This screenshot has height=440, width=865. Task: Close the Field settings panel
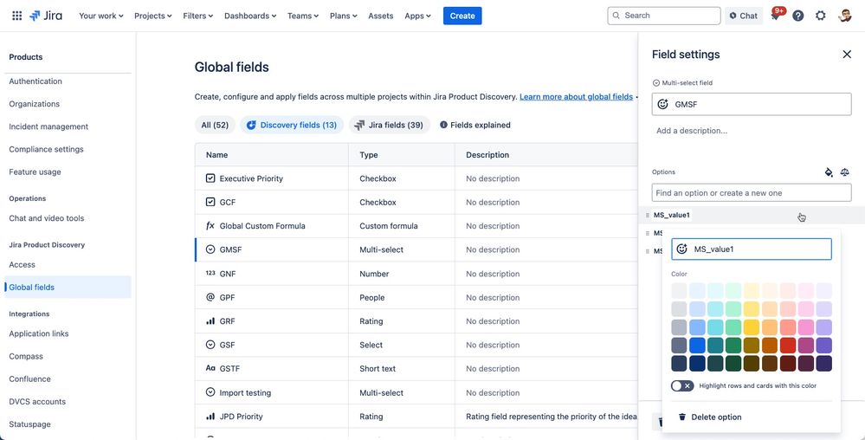click(x=847, y=54)
